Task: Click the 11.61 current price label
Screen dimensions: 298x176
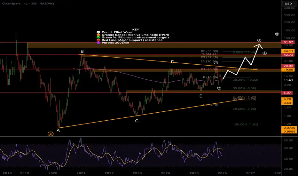Action: coord(288,80)
